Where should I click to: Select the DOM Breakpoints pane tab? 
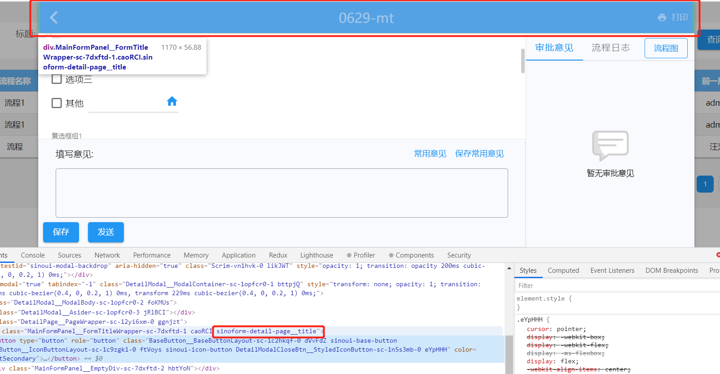pos(672,271)
